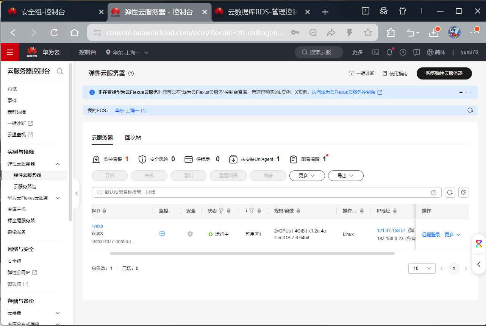Click the browser address bar
The height and width of the screenshot is (326, 486).
pyautogui.click(x=194, y=33)
